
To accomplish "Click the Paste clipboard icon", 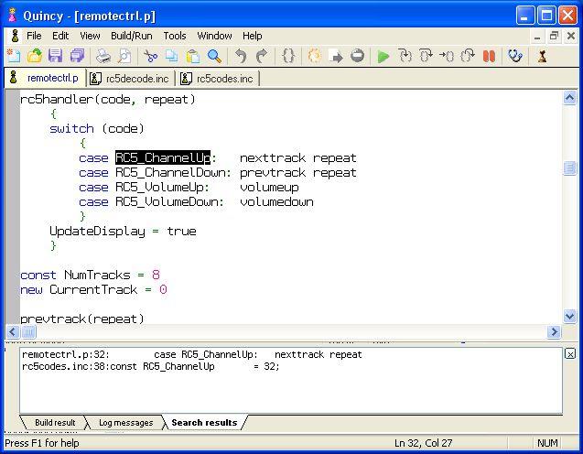I will (193, 57).
